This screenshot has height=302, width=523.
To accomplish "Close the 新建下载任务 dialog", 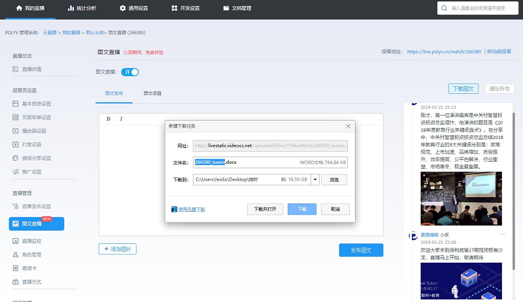I will pyautogui.click(x=348, y=125).
